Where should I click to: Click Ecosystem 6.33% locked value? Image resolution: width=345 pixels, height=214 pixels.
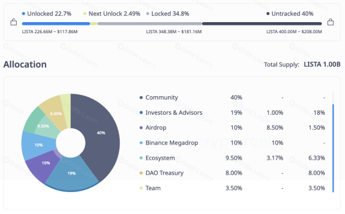click(x=317, y=158)
